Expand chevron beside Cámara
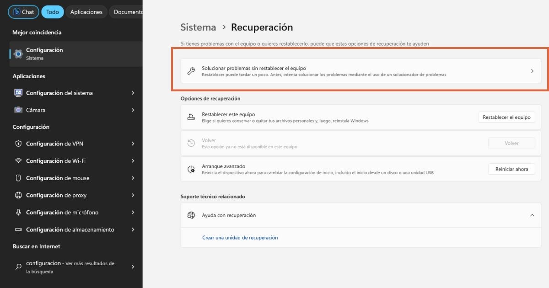This screenshot has width=549, height=288. pyautogui.click(x=133, y=110)
